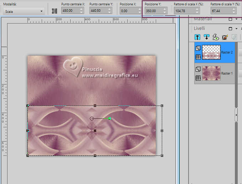Open the Materiali panel options arrow

(x=236, y=19)
